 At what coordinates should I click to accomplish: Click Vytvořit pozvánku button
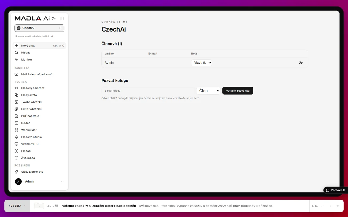(x=238, y=91)
